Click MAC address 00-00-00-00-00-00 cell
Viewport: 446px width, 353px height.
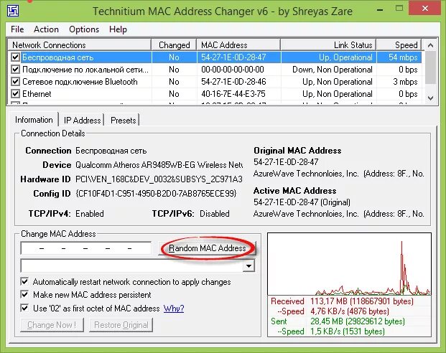coord(233,70)
